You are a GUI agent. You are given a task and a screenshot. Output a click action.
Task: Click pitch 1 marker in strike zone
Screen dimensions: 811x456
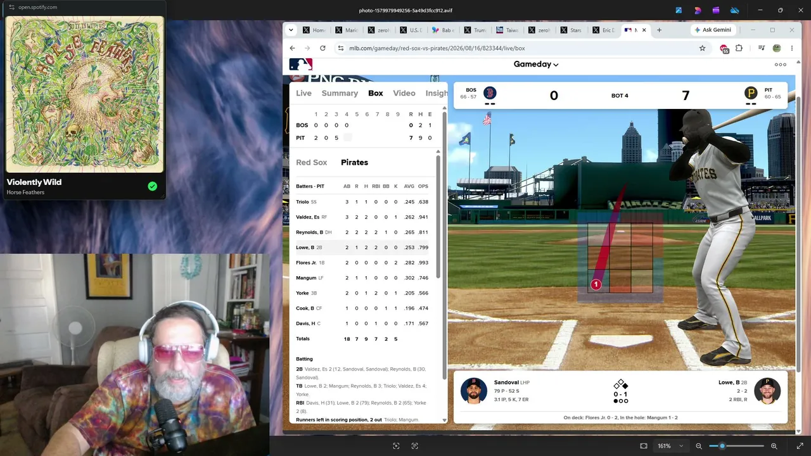596,285
